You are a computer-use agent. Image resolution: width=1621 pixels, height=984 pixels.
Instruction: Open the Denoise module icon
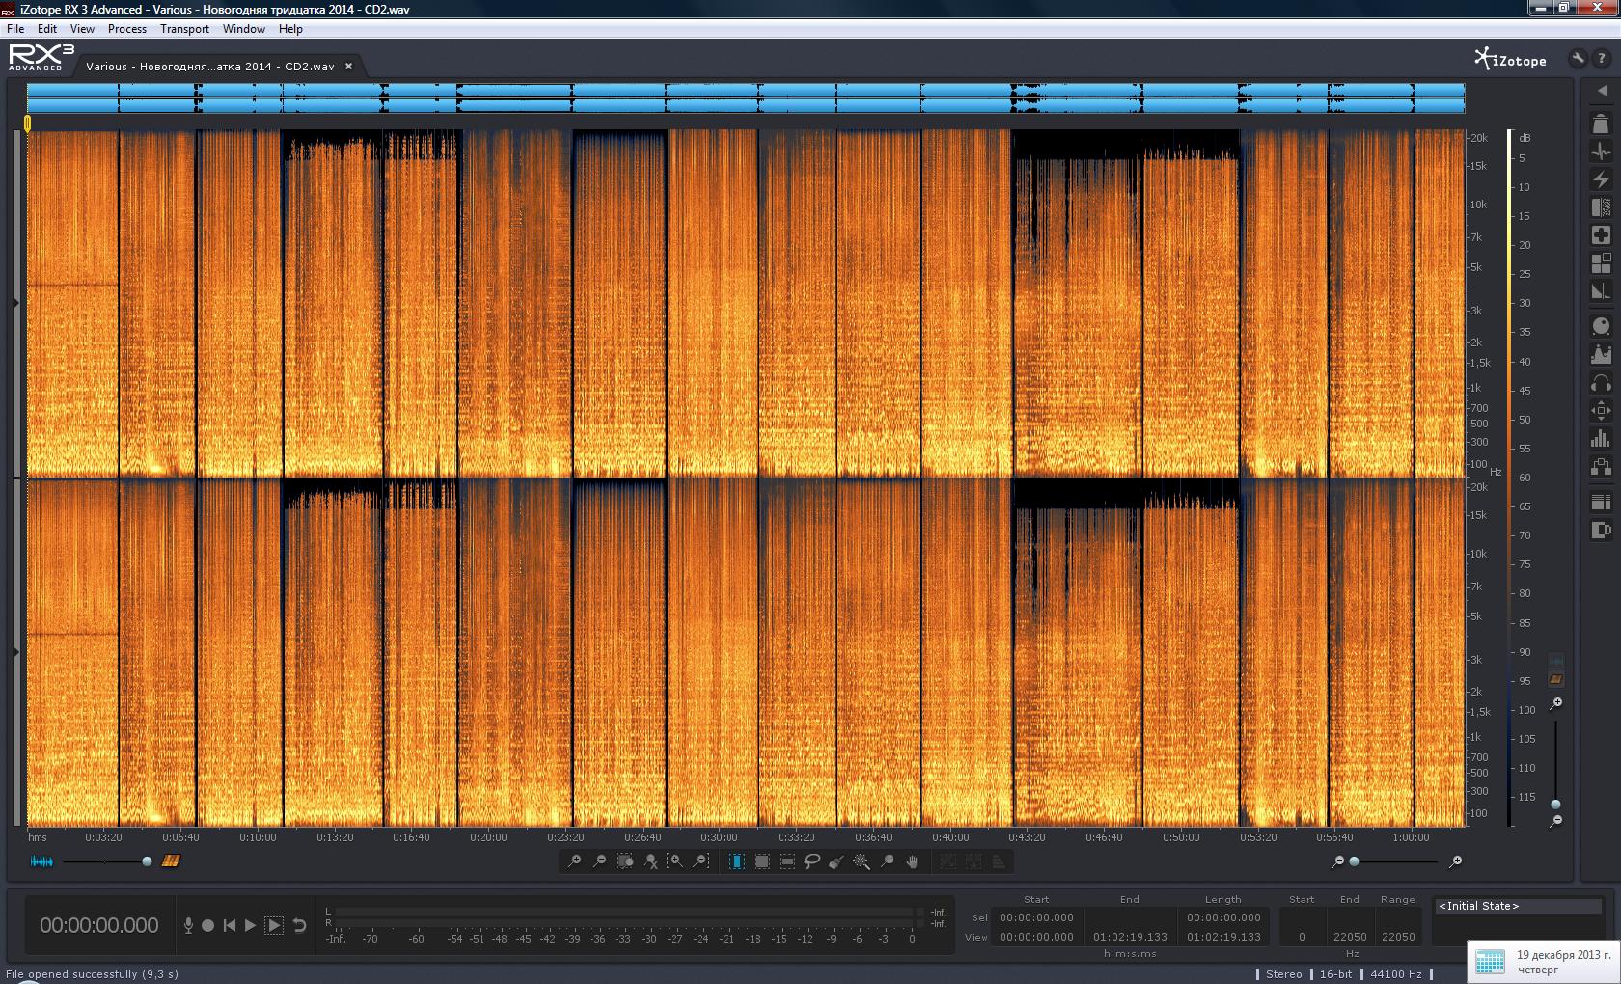coord(1600,207)
